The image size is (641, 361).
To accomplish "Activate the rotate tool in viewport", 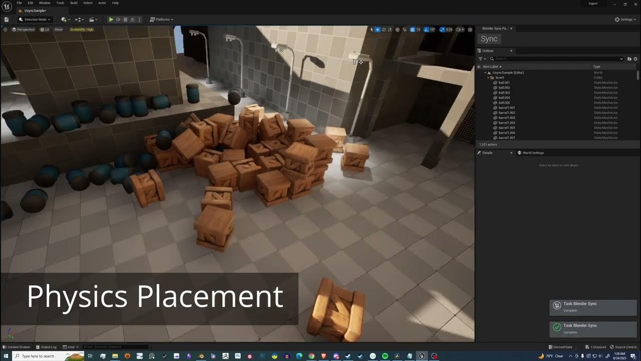I will coord(384,30).
